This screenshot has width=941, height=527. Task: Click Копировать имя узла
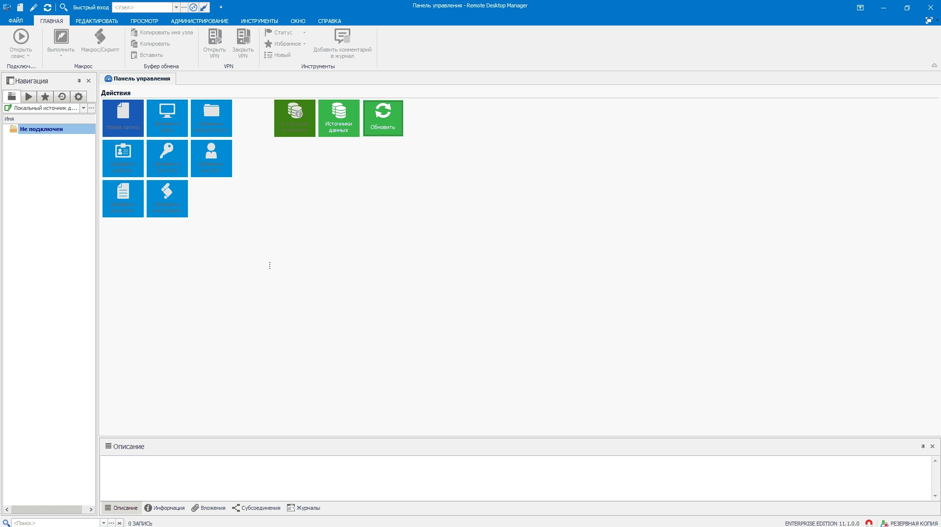[x=162, y=32]
